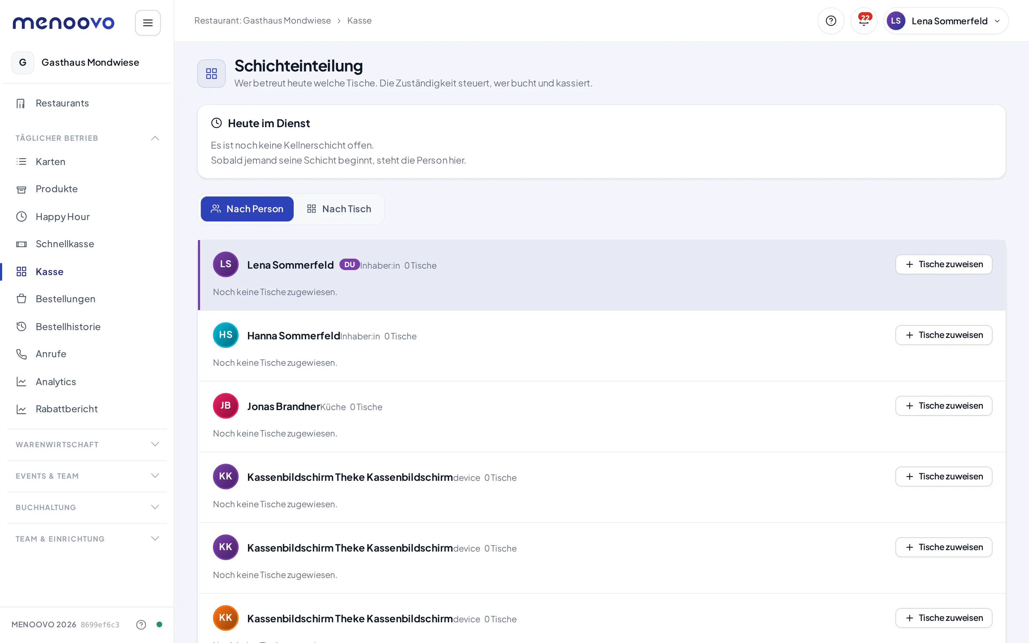Click the Bestellhistorie history icon

(21, 327)
